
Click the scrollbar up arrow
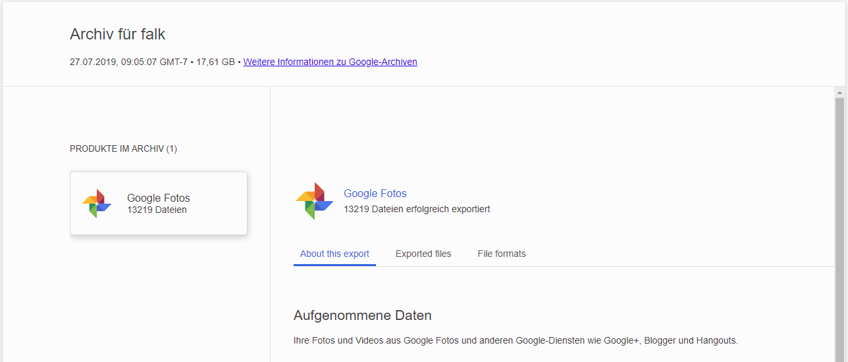pos(839,92)
